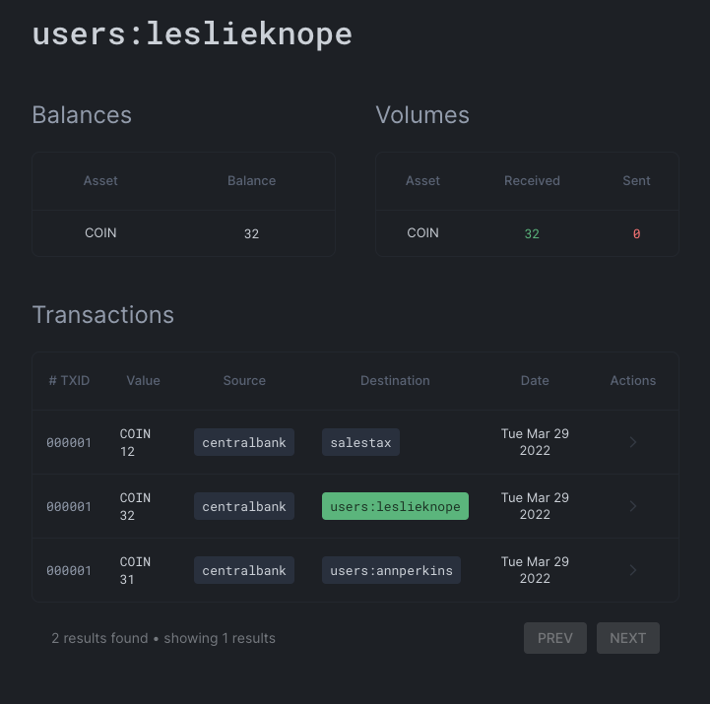Image resolution: width=710 pixels, height=704 pixels.
Task: Click the COIN asset in Balances table
Action: point(100,233)
